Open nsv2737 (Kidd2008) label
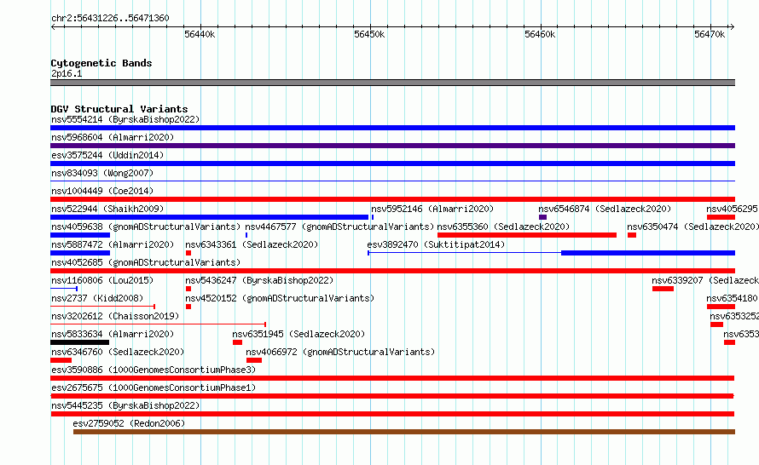759x465 pixels. 97,298
